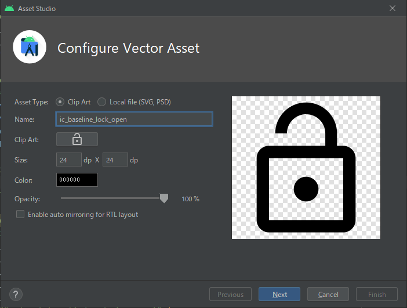The image size is (407, 308).
Task: Close the Asset Studio dialog
Action: click(x=393, y=8)
